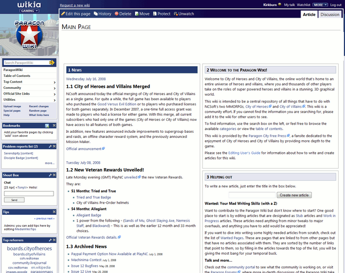Open Good Versus Evil Edition link
Screen dimensions: 345x273
tap(117, 104)
